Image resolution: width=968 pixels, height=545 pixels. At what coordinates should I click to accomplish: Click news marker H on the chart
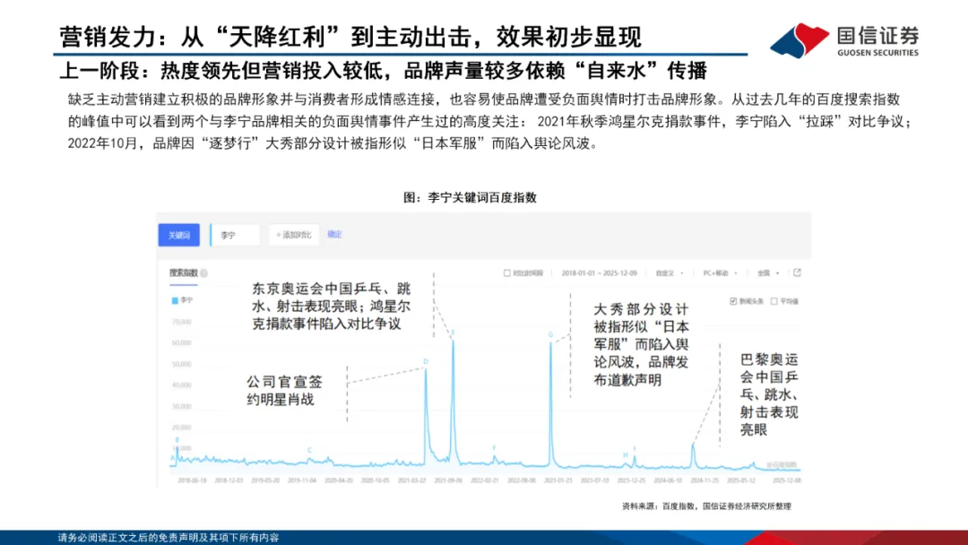click(626, 454)
